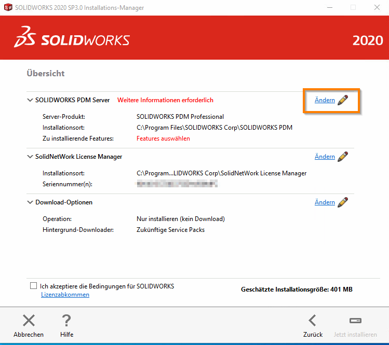This screenshot has height=345, width=389.
Task: Collapse the SOLIDWORKS PDM Server section
Action: 30,100
